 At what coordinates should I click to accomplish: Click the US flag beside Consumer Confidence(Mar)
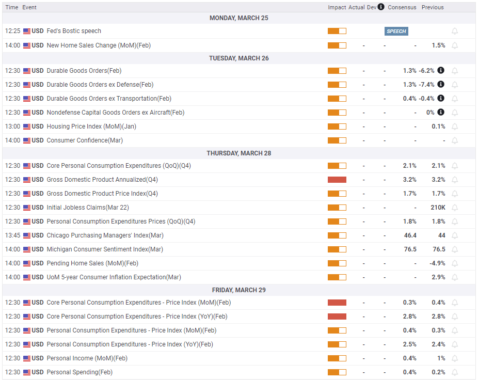[27, 140]
